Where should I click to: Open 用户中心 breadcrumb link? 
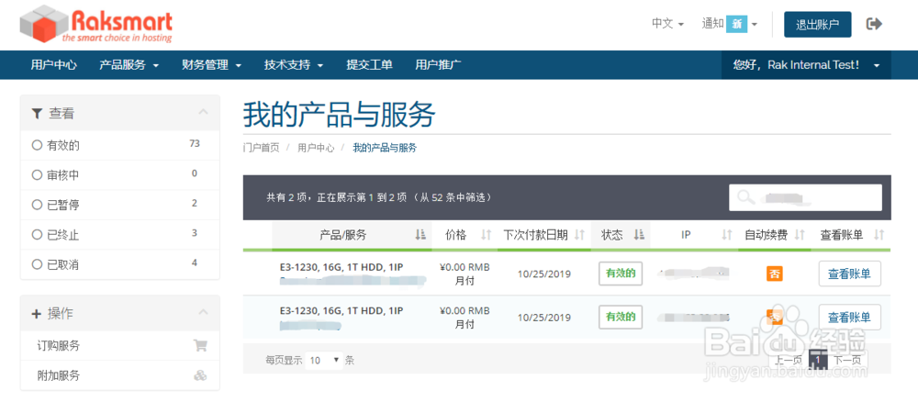point(316,148)
